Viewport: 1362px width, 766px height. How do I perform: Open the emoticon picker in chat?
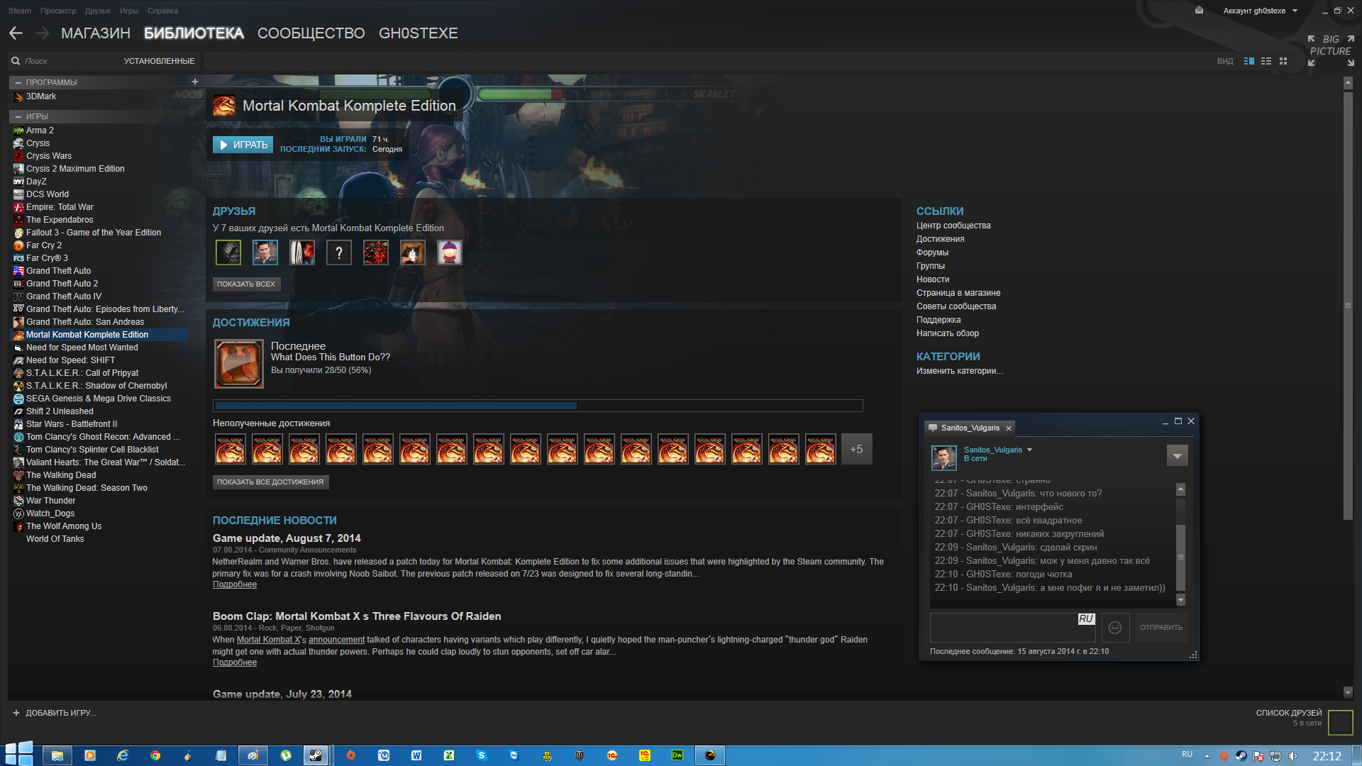click(x=1115, y=628)
